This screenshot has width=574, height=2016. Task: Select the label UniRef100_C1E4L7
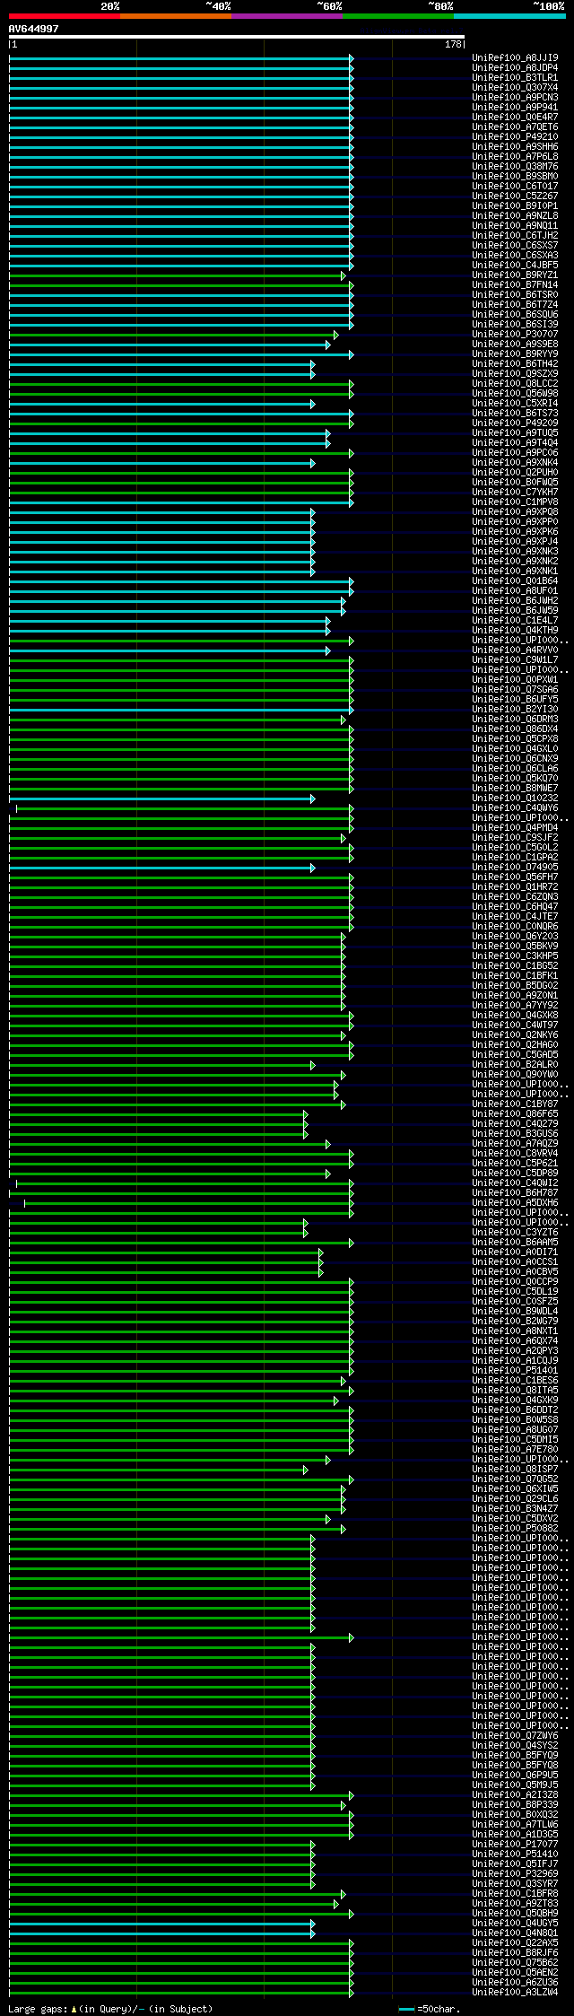point(515,621)
